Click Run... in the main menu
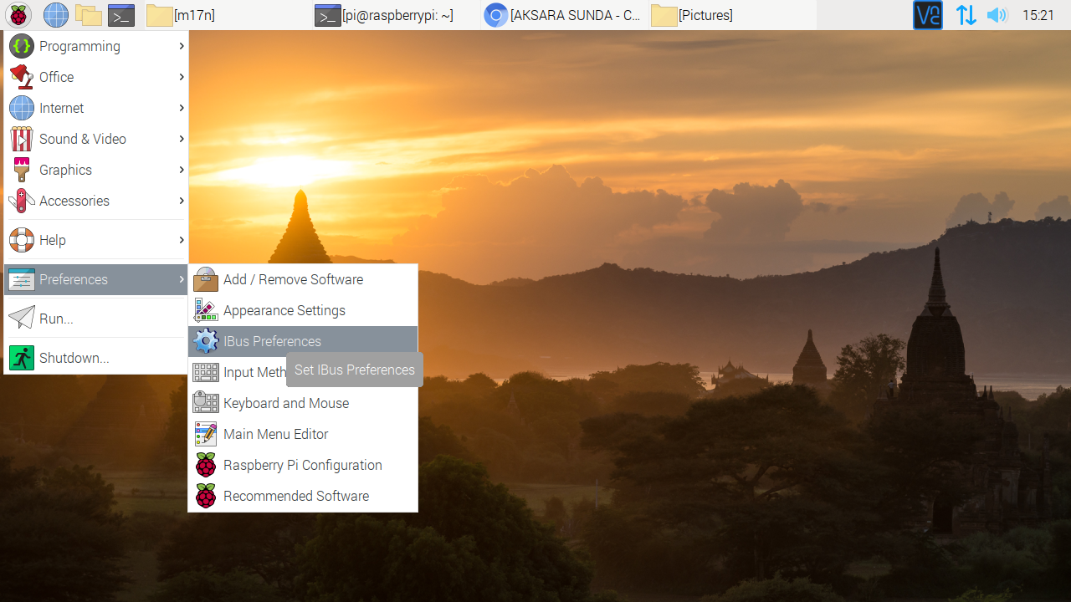Screen dimensions: 1071x602 point(56,319)
